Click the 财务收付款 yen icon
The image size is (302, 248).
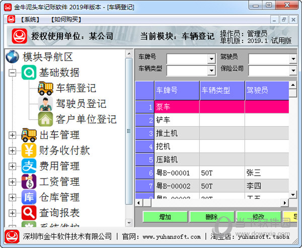pos(29,150)
